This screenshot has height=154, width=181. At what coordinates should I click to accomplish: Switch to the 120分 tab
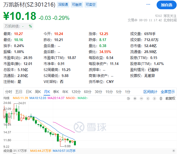(x=76, y=92)
